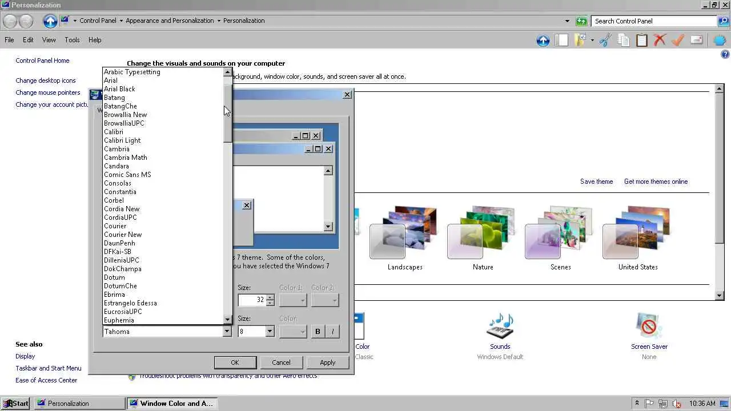Screen dimensions: 731x411
Task: Select Comic Sans MS font
Action: click(x=163, y=175)
